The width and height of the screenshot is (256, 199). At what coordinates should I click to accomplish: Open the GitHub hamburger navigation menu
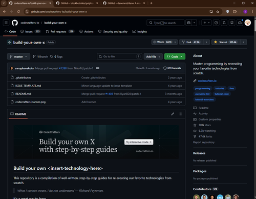(6, 23)
